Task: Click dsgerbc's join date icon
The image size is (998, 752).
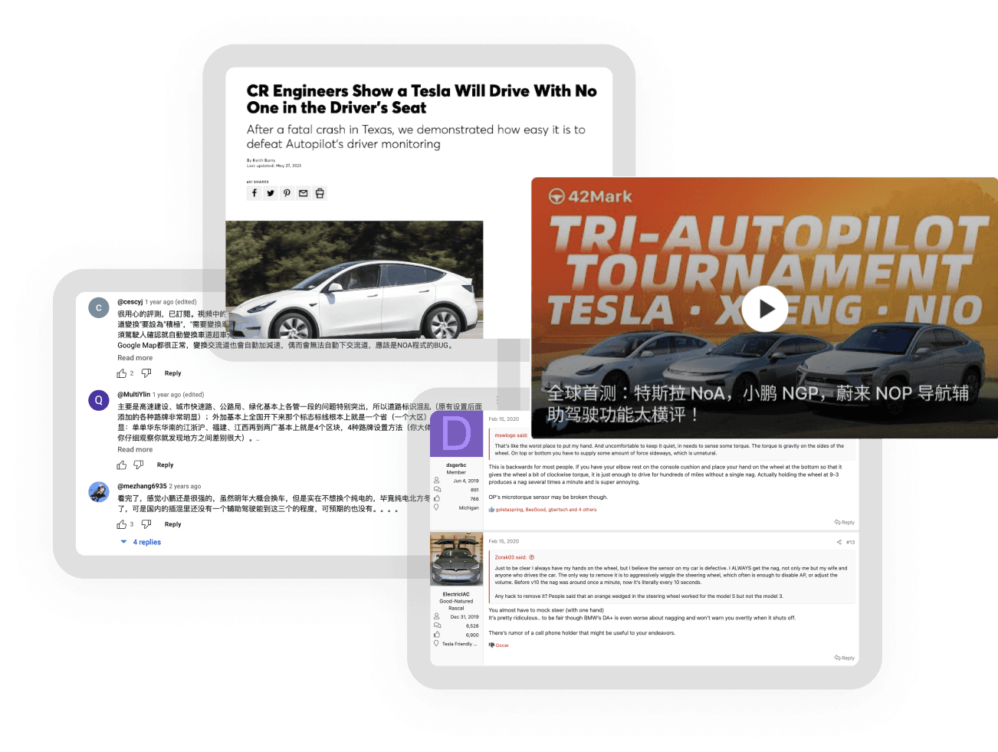Action: point(437,481)
